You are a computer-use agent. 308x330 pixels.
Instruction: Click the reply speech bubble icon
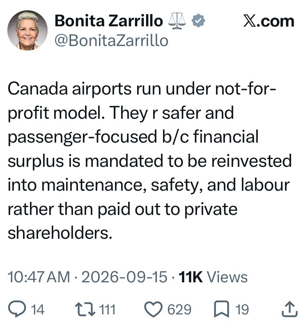[x=17, y=309]
